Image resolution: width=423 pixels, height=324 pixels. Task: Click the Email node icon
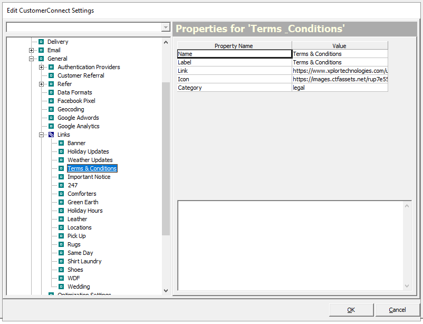pos(41,50)
